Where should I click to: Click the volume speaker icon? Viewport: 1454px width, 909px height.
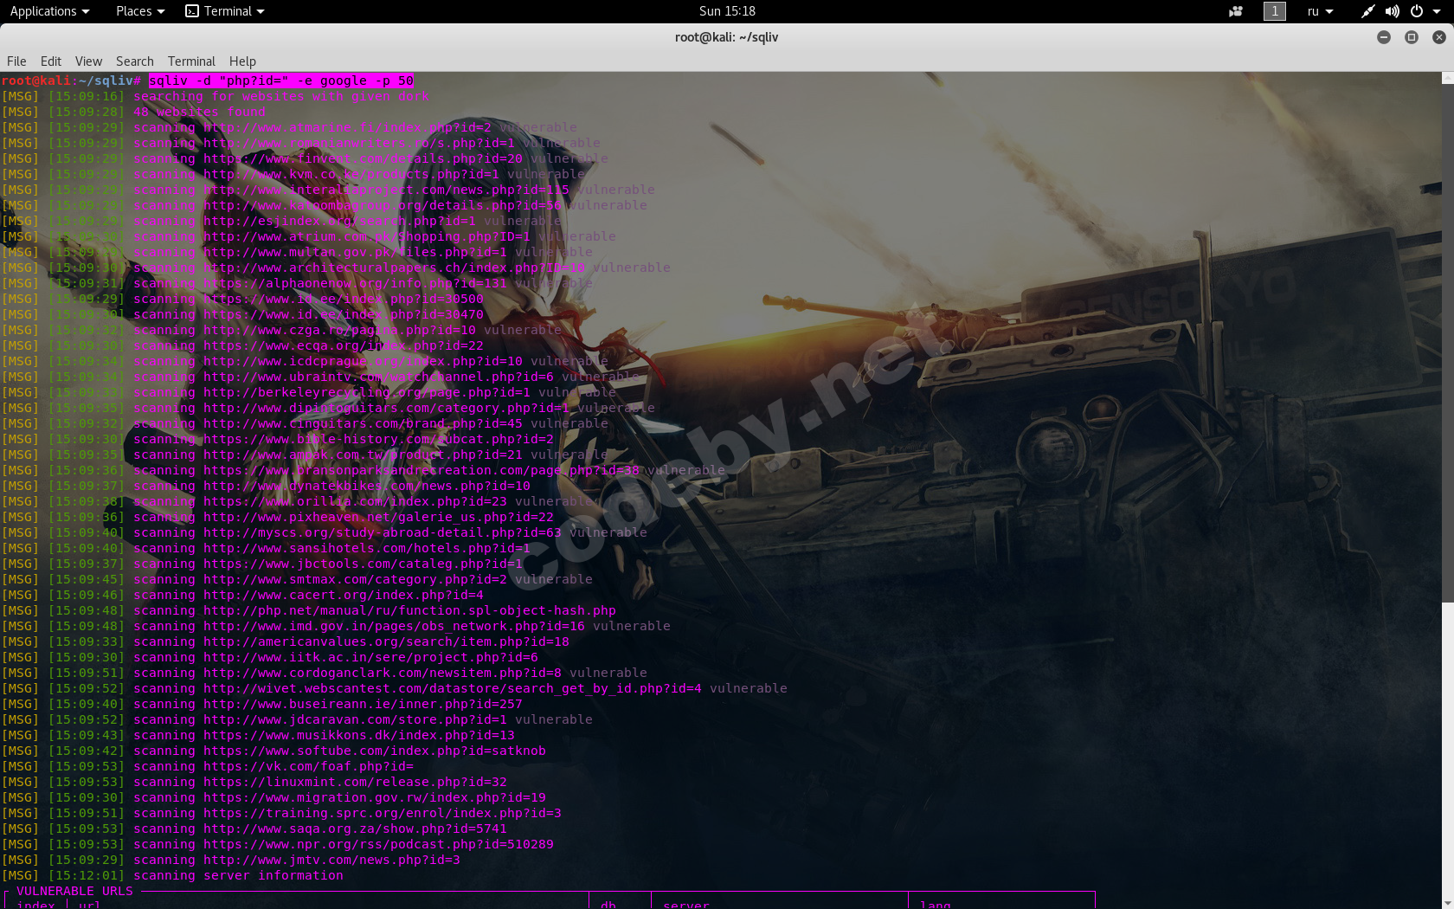[x=1392, y=11]
